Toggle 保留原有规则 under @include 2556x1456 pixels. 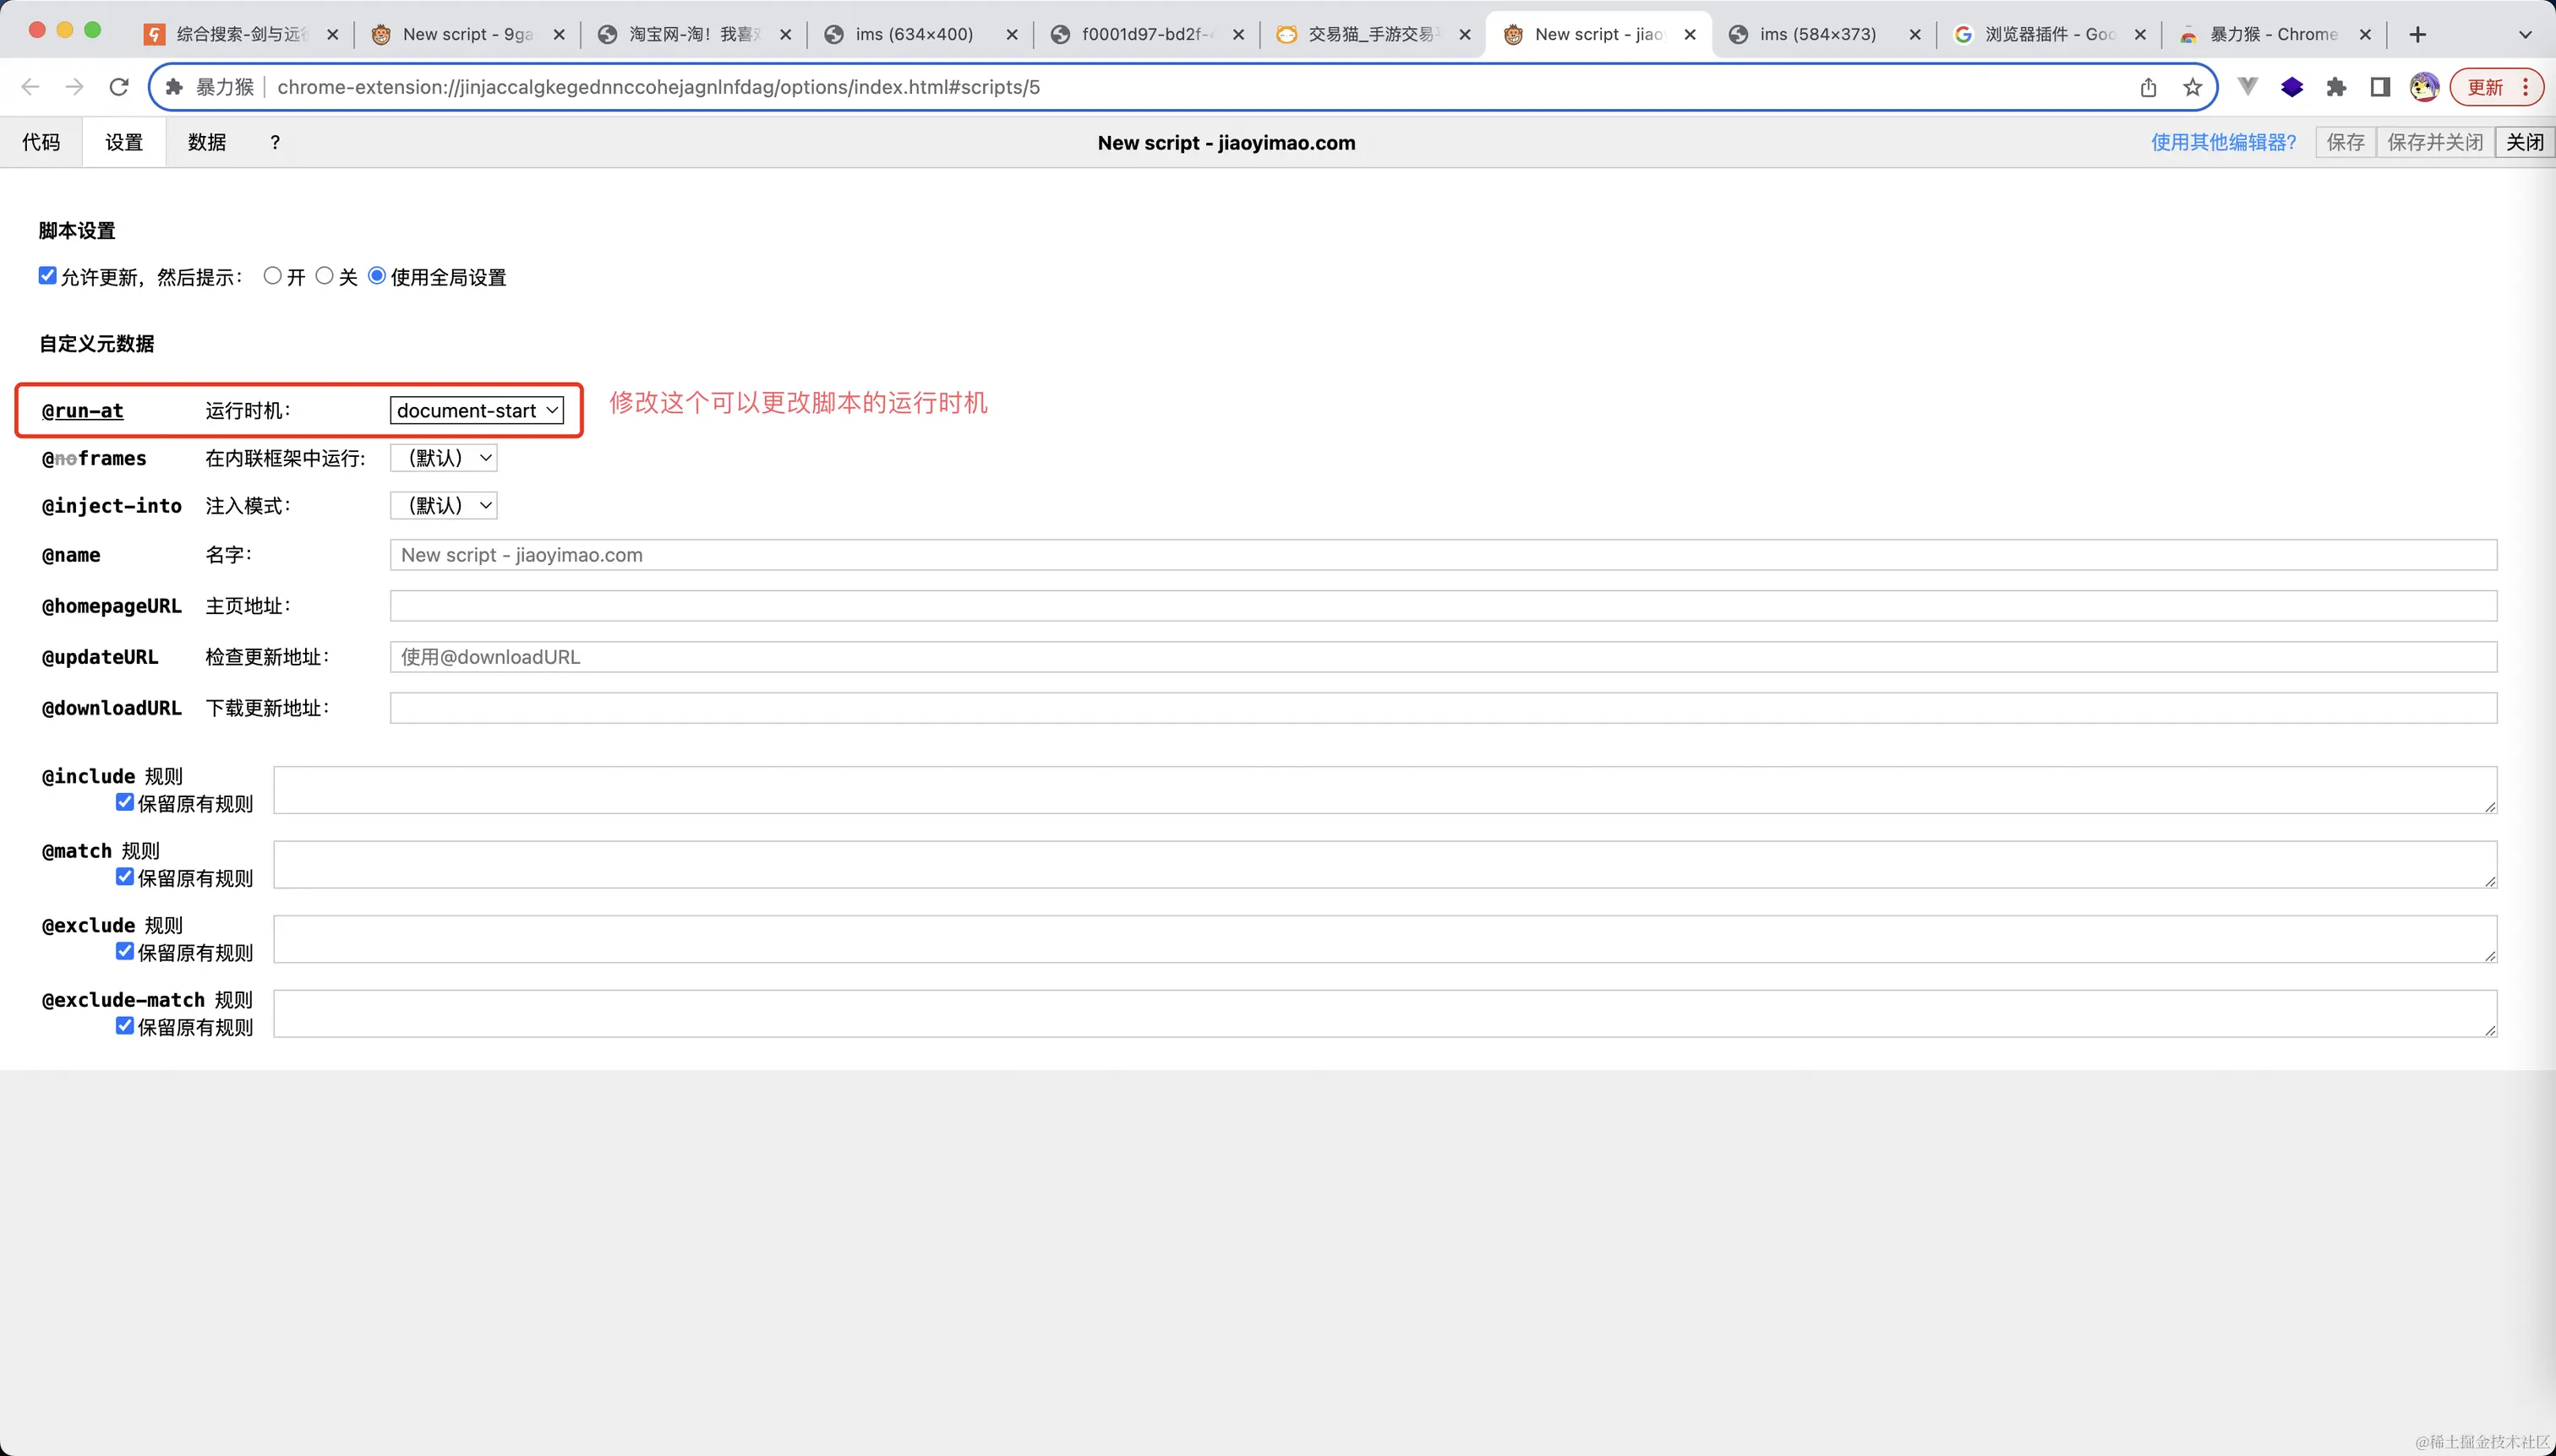point(125,802)
